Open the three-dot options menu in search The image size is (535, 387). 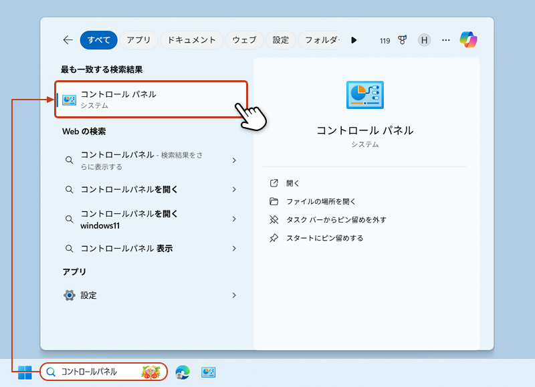(445, 40)
